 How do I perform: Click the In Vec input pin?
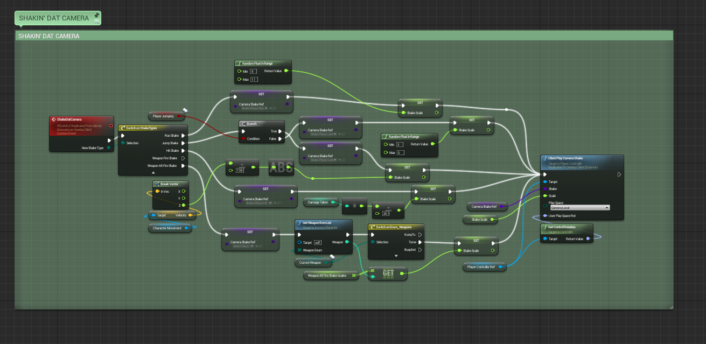click(157, 191)
